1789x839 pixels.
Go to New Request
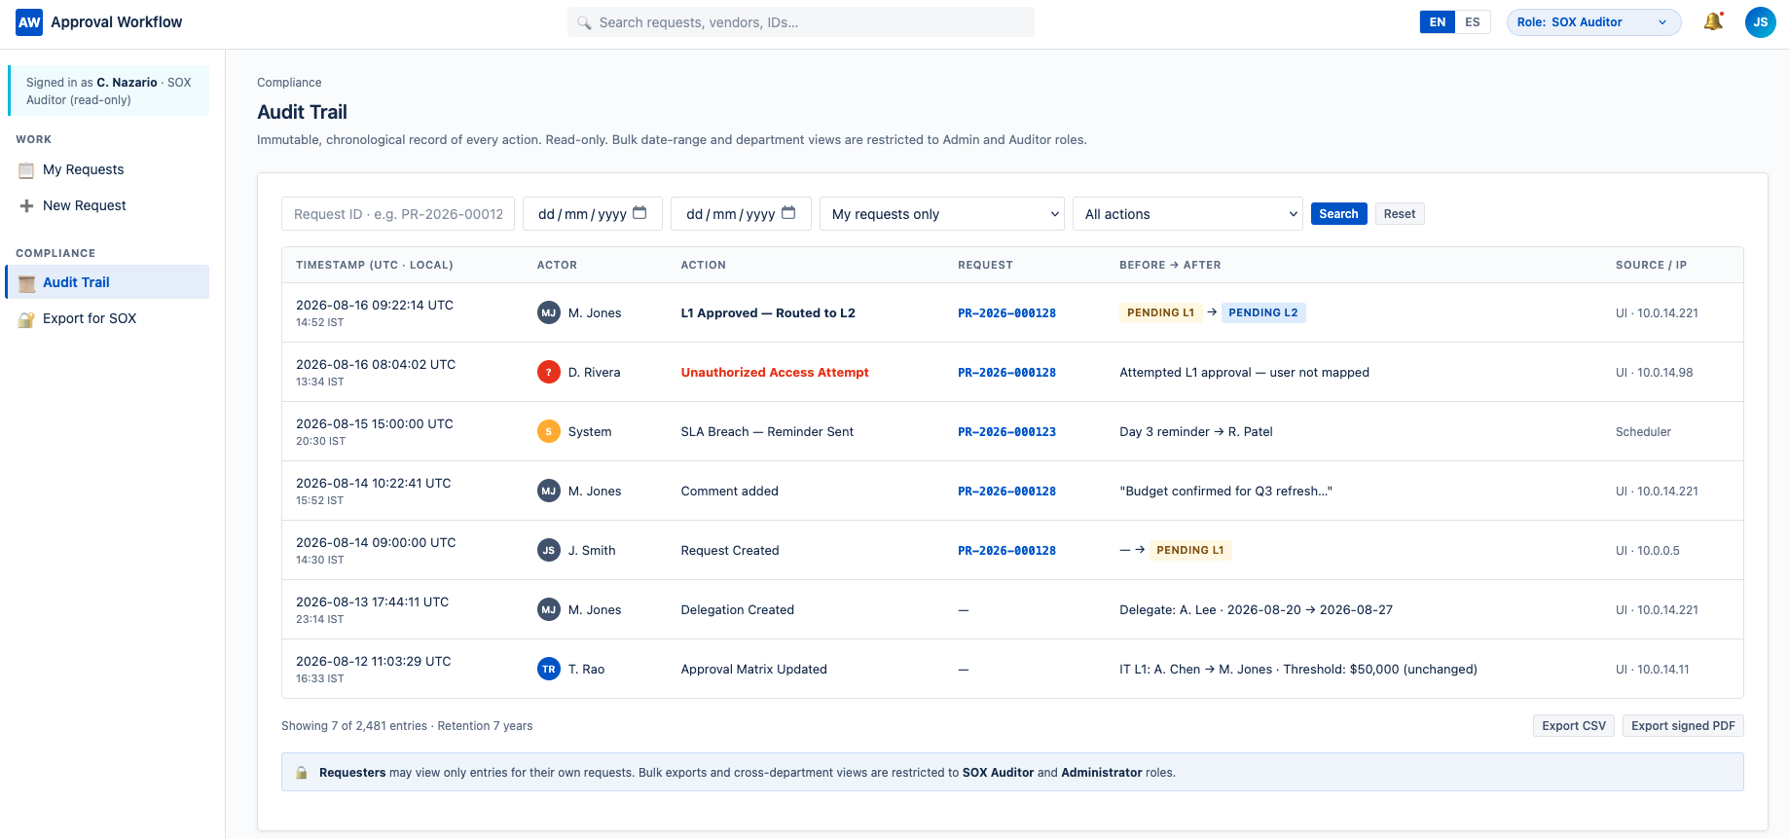click(107, 206)
